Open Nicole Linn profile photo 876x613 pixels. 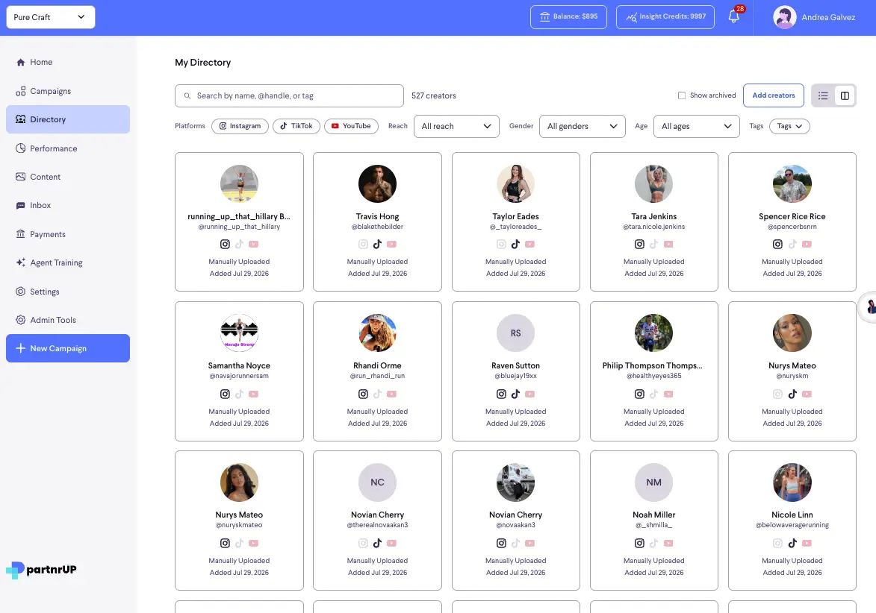792,482
